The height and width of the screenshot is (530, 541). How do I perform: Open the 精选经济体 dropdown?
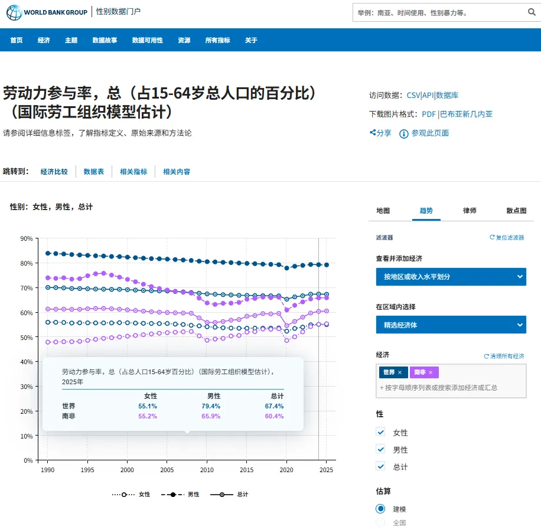[451, 325]
